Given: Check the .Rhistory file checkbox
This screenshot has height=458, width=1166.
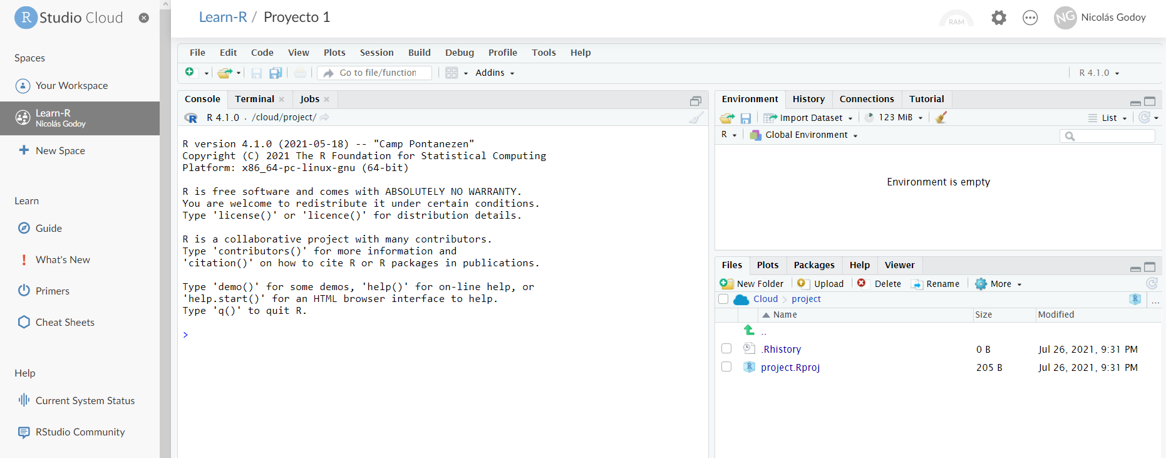Looking at the screenshot, I should [726, 349].
